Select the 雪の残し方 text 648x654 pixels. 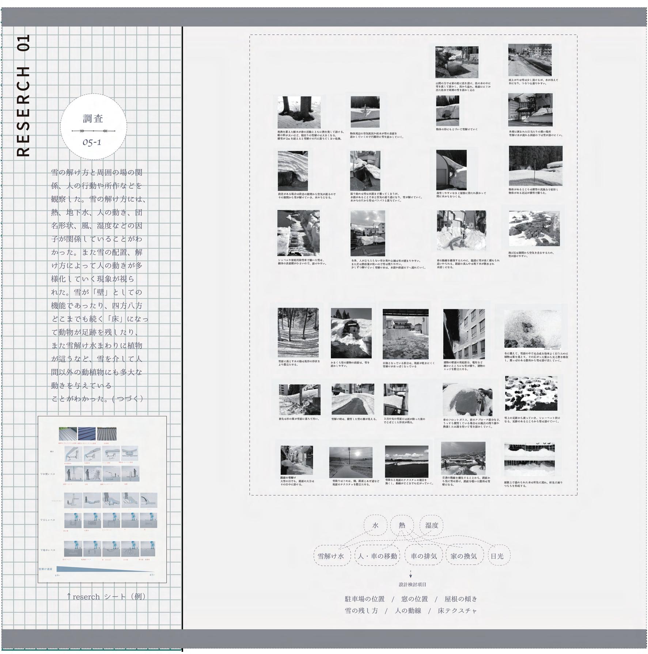[361, 611]
